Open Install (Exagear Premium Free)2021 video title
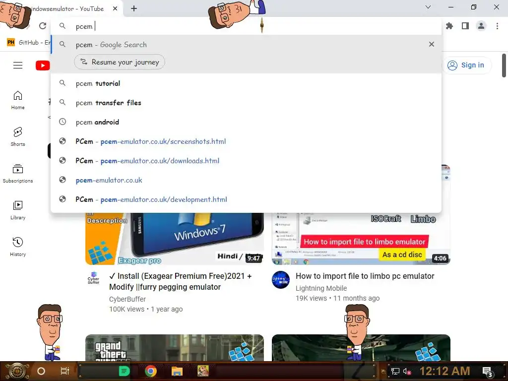The height and width of the screenshot is (381, 508). pyautogui.click(x=181, y=281)
